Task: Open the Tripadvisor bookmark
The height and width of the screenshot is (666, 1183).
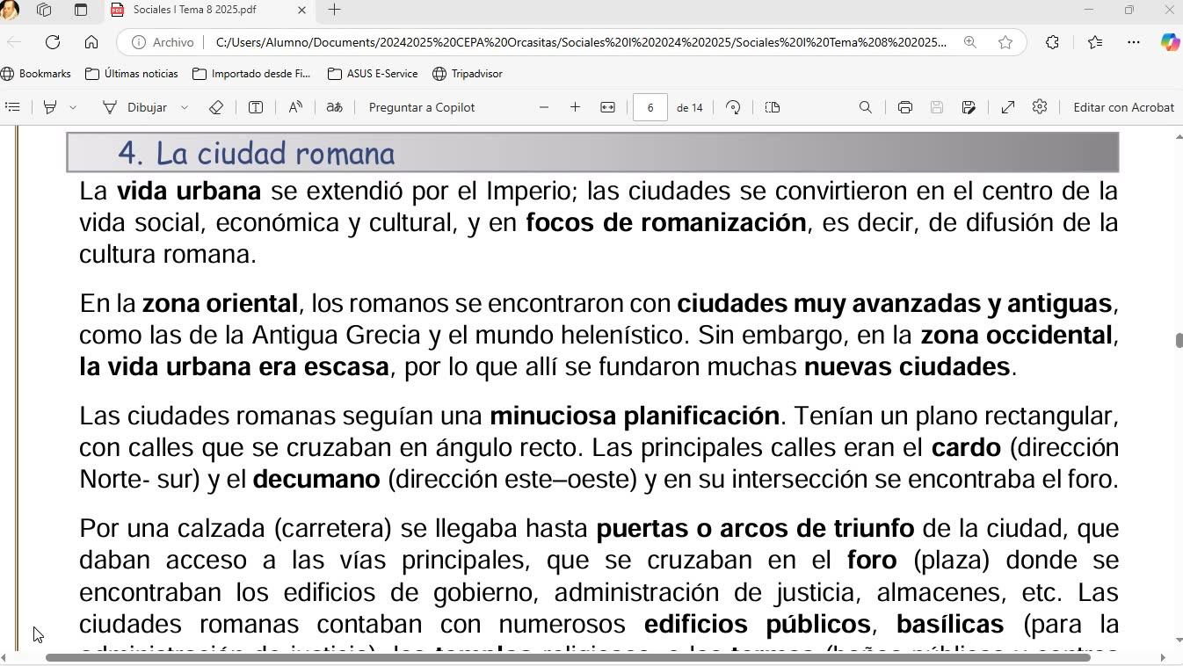Action: coord(468,74)
